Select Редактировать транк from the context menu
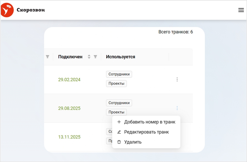The width and height of the screenshot is (247, 162). (x=146, y=132)
